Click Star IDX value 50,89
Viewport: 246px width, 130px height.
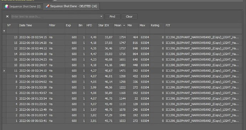coord(109,93)
